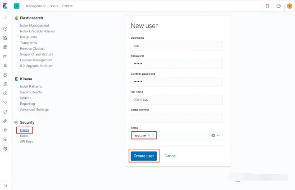Viewport: 295px width, 190px height.
Task: Click the Confirm password field
Action: [x=177, y=82]
